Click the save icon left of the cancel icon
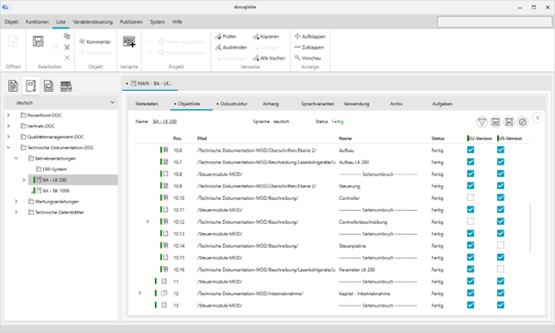Viewport: 555px width, 333px height. point(509,122)
